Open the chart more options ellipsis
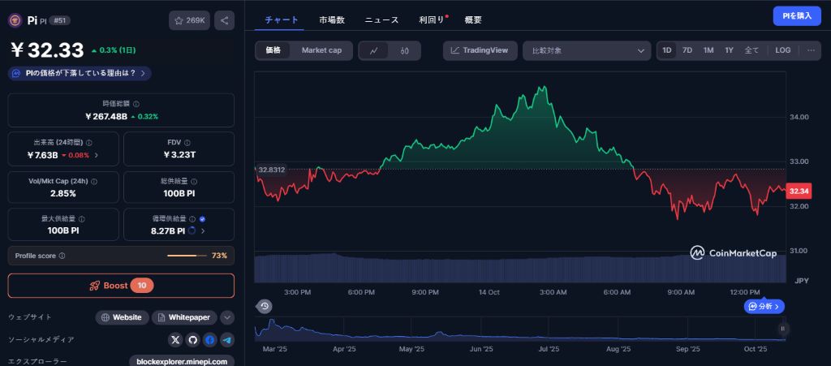Viewport: 831px width, 366px height. click(810, 50)
